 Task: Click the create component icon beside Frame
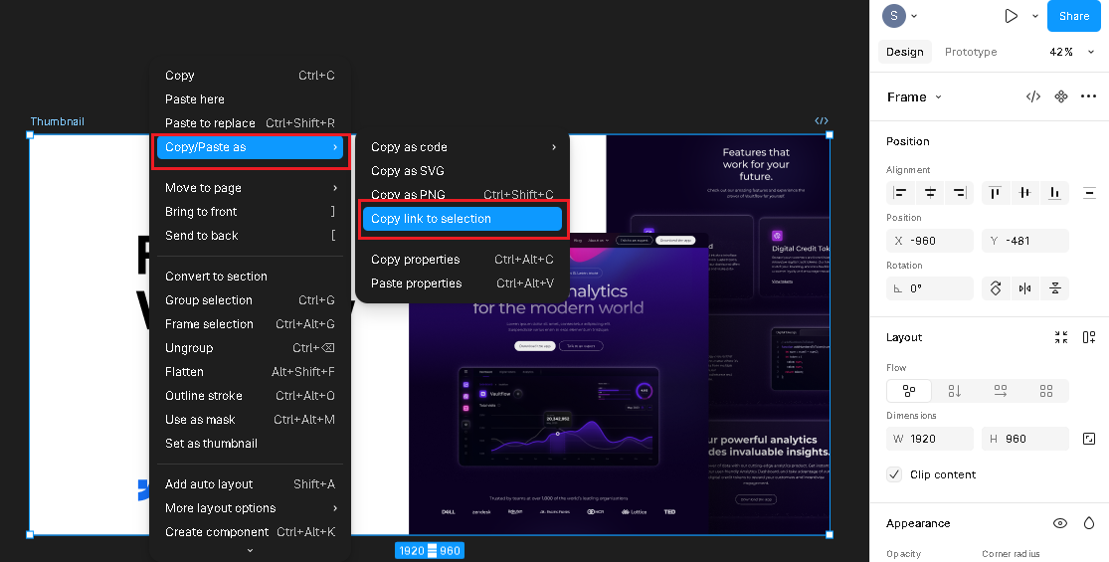click(x=1061, y=96)
